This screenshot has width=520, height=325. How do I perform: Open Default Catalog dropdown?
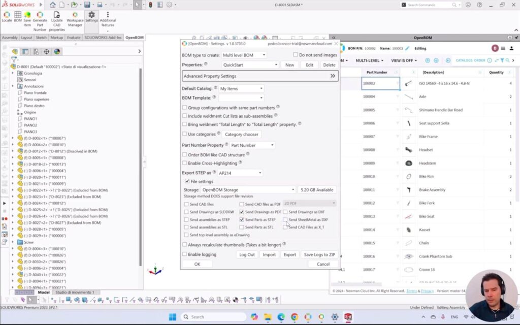[241, 88]
